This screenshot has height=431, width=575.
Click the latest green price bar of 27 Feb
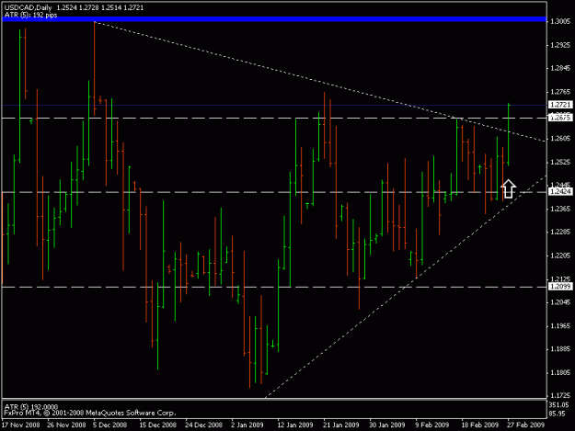[508, 134]
